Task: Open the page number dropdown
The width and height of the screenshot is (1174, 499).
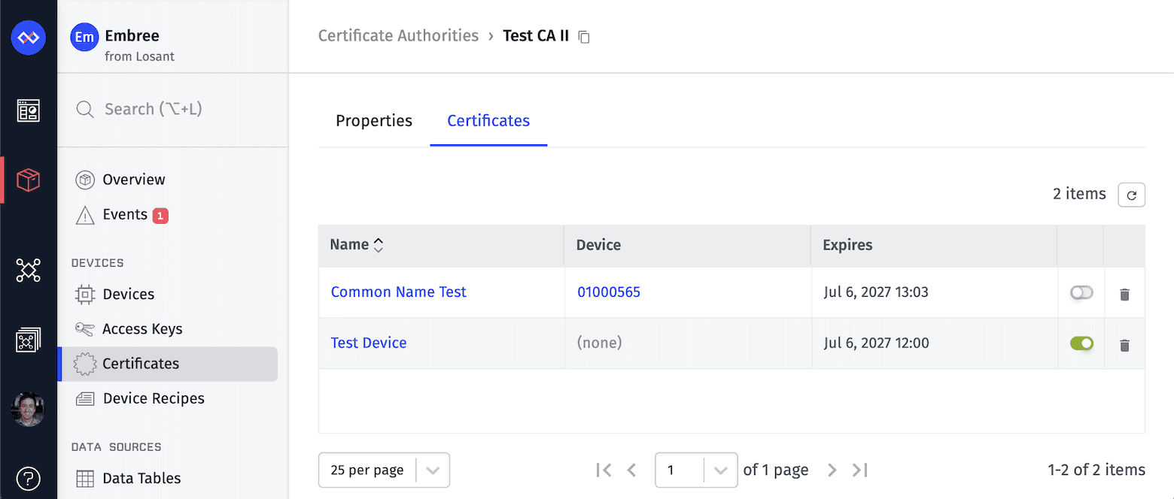Action: (x=696, y=470)
